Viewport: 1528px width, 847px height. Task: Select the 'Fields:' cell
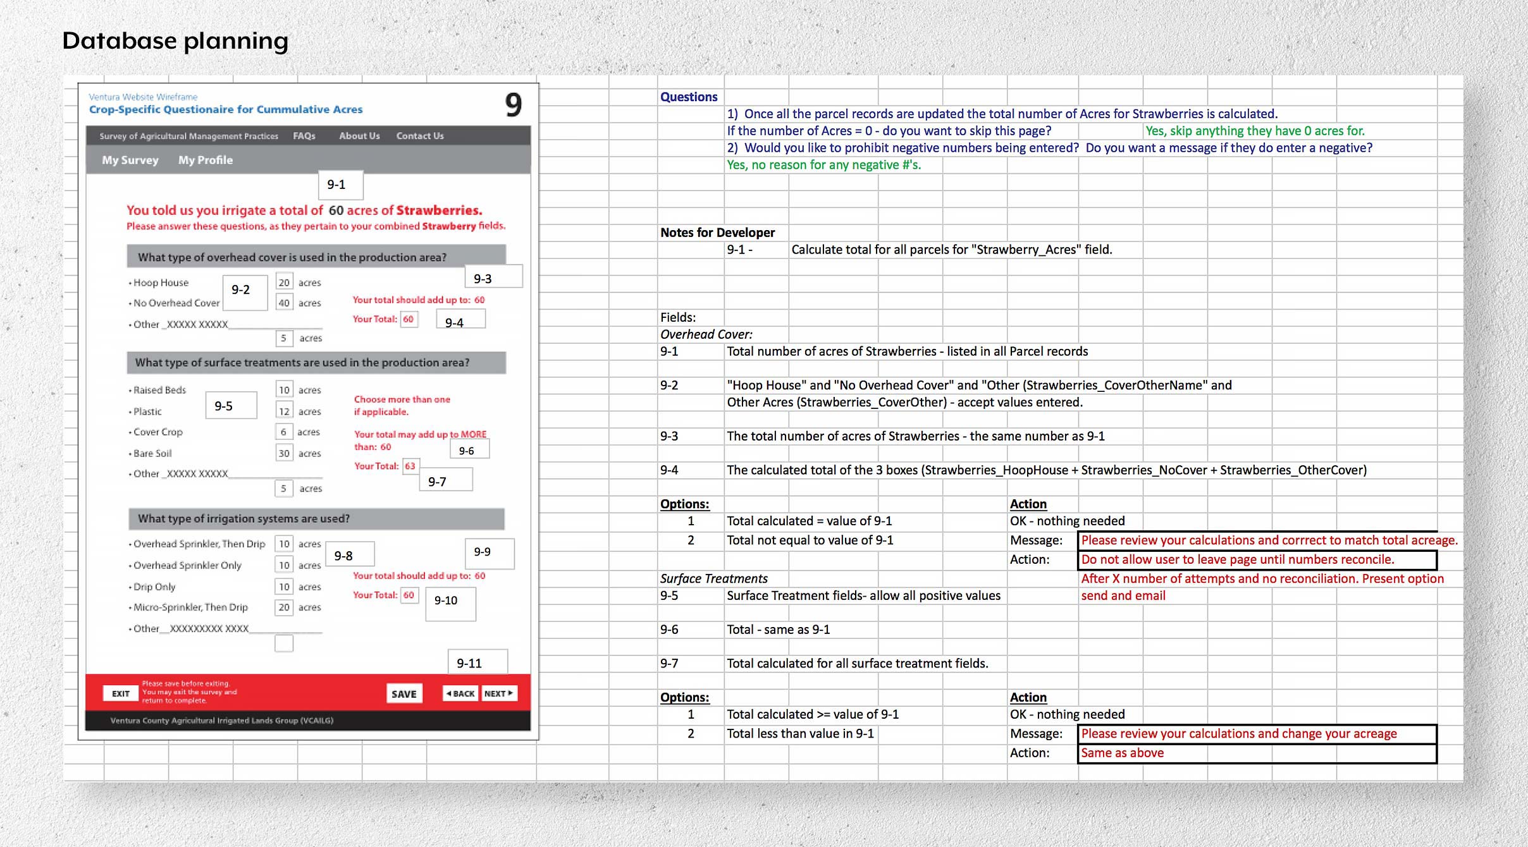point(678,317)
